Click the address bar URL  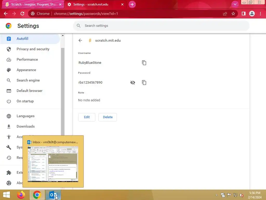coord(86,14)
